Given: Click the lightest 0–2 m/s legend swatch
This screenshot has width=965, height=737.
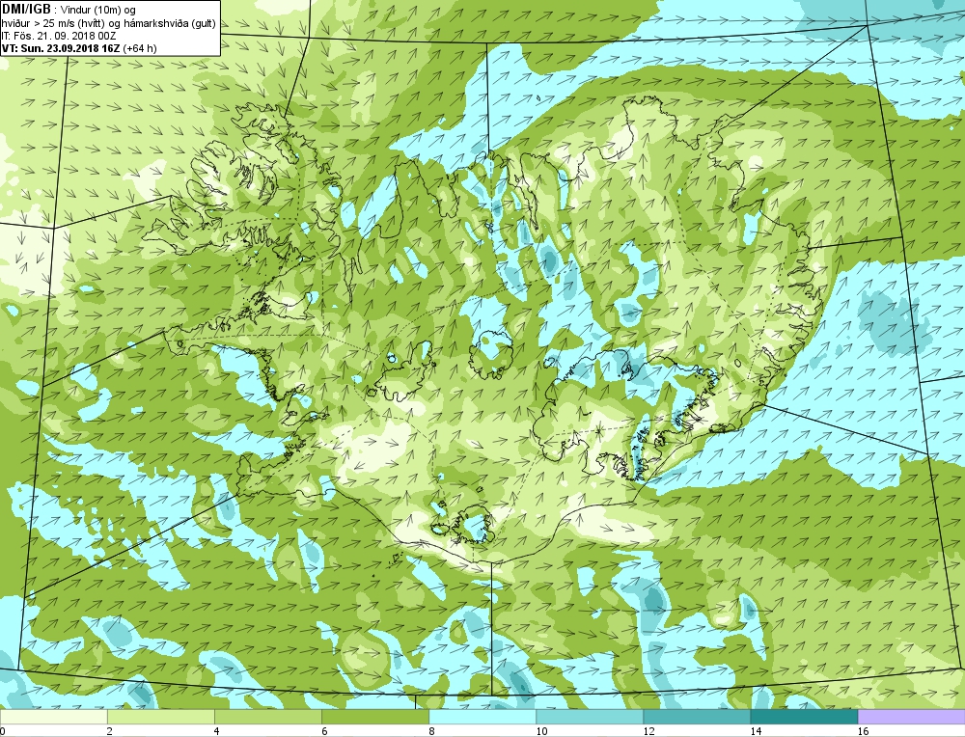Looking at the screenshot, I should 53,718.
